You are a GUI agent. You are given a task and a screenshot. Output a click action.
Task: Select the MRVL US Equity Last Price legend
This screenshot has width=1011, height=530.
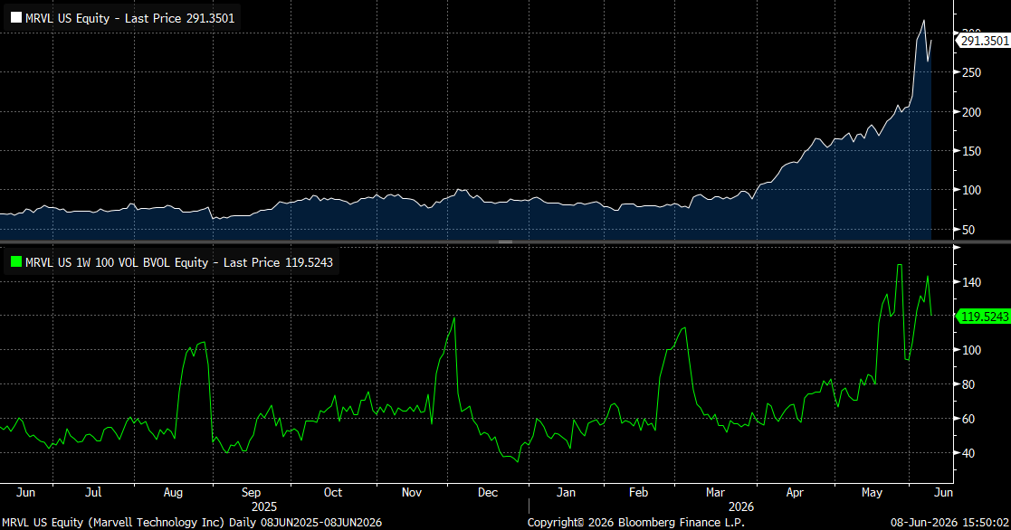point(122,18)
